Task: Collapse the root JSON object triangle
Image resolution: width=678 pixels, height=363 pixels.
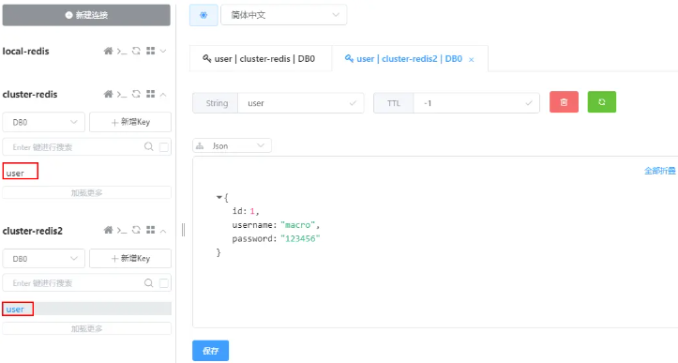Action: 219,197
